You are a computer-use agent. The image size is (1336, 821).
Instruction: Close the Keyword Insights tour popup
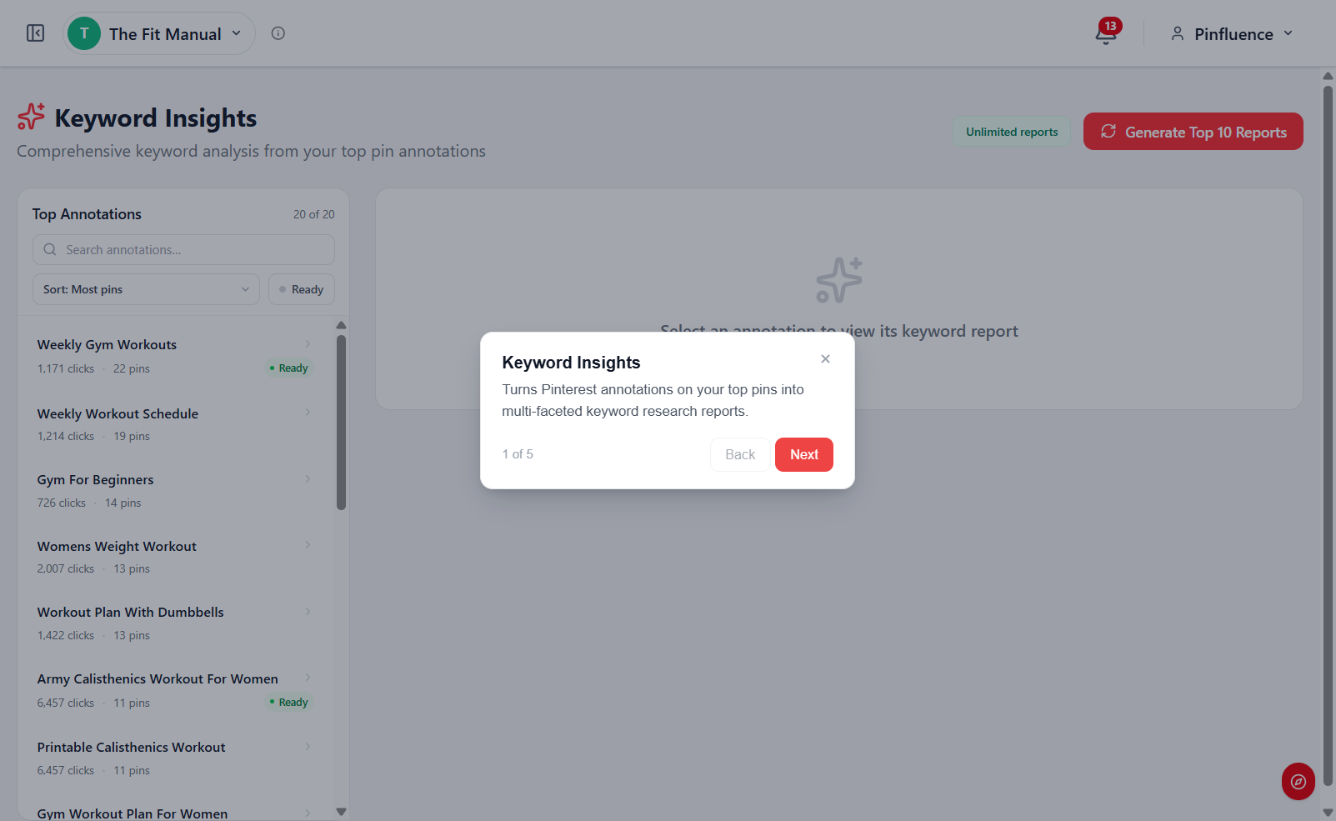[x=825, y=358]
